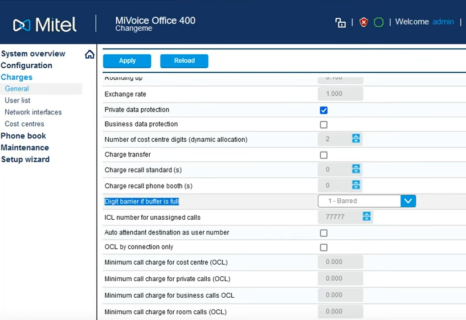Uncheck Private data protection checkbox
This screenshot has height=320, width=466.
point(324,110)
